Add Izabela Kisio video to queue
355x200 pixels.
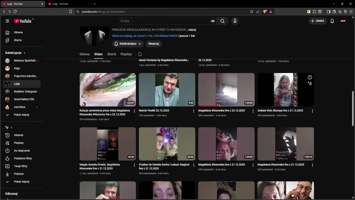310,83
